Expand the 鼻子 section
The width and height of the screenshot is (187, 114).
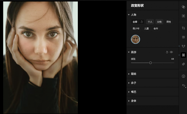tap(129, 83)
